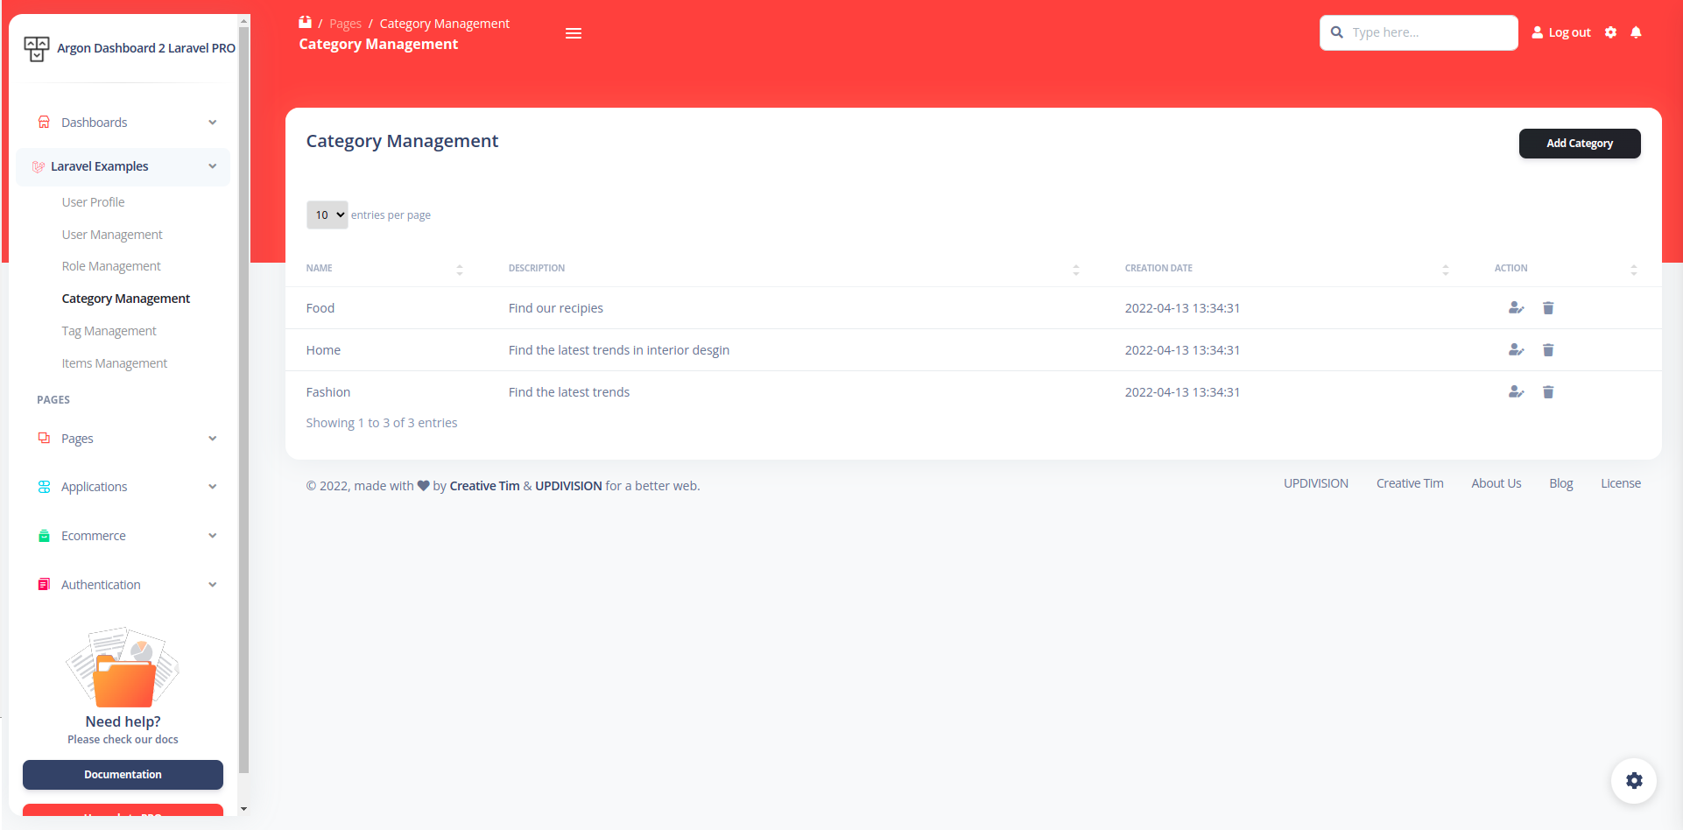Delete the Fashion category with trash icon
This screenshot has width=1683, height=830.
click(x=1547, y=392)
